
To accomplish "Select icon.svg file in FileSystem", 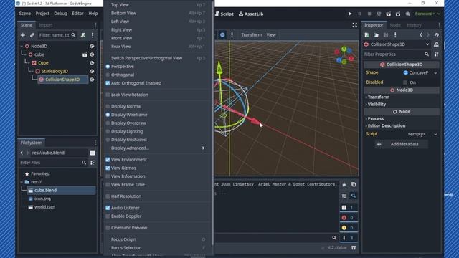I will pyautogui.click(x=42, y=199).
